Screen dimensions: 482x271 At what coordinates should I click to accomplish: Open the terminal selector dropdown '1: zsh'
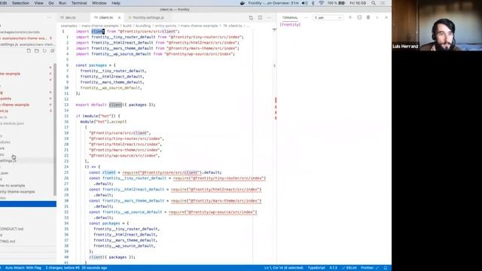coord(328,17)
